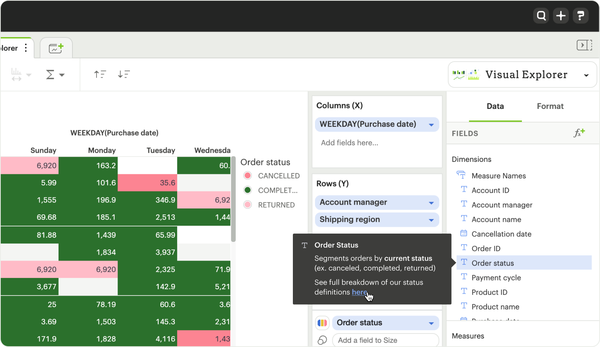Click the red cell showing 35.6
This screenshot has height=347, width=600.
148,183
